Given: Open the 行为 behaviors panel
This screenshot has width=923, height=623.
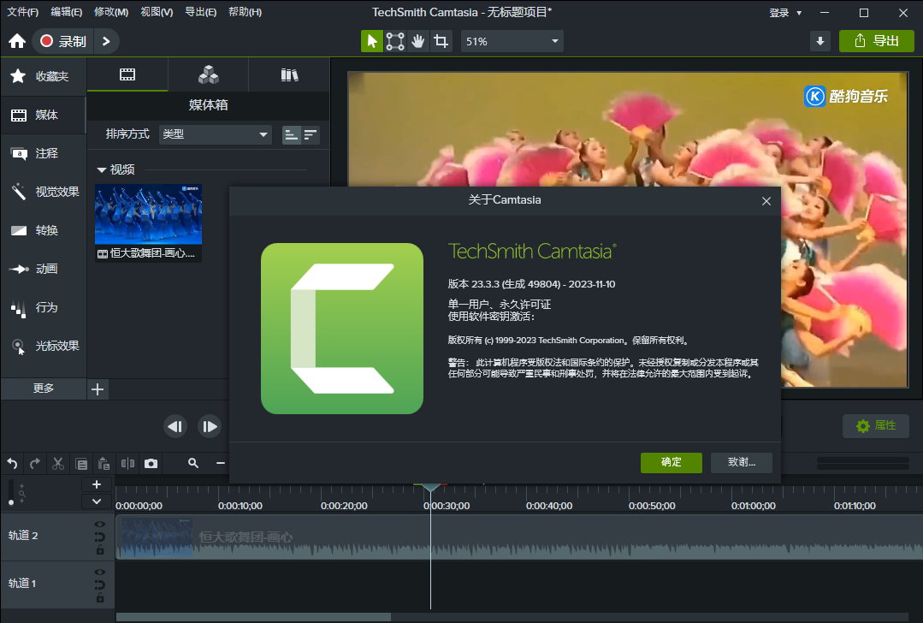Looking at the screenshot, I should [43, 307].
